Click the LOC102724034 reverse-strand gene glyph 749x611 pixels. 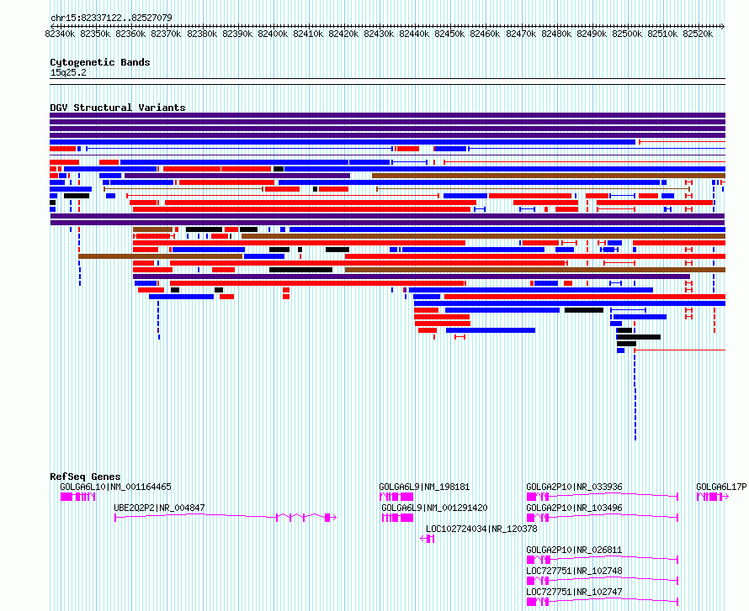pos(427,539)
